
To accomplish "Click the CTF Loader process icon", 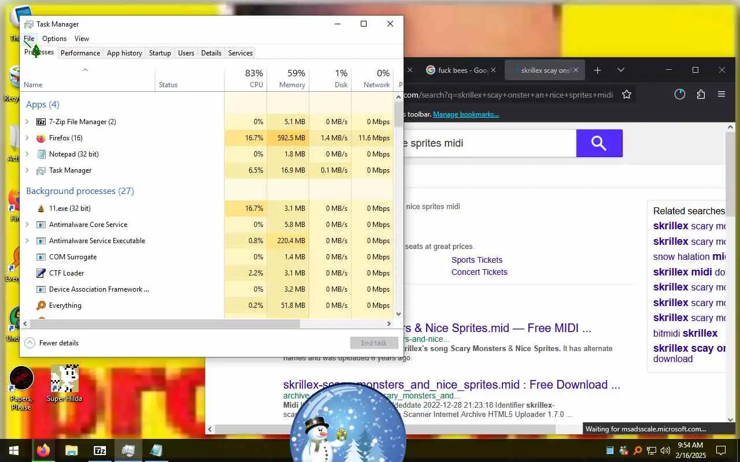I will [41, 273].
